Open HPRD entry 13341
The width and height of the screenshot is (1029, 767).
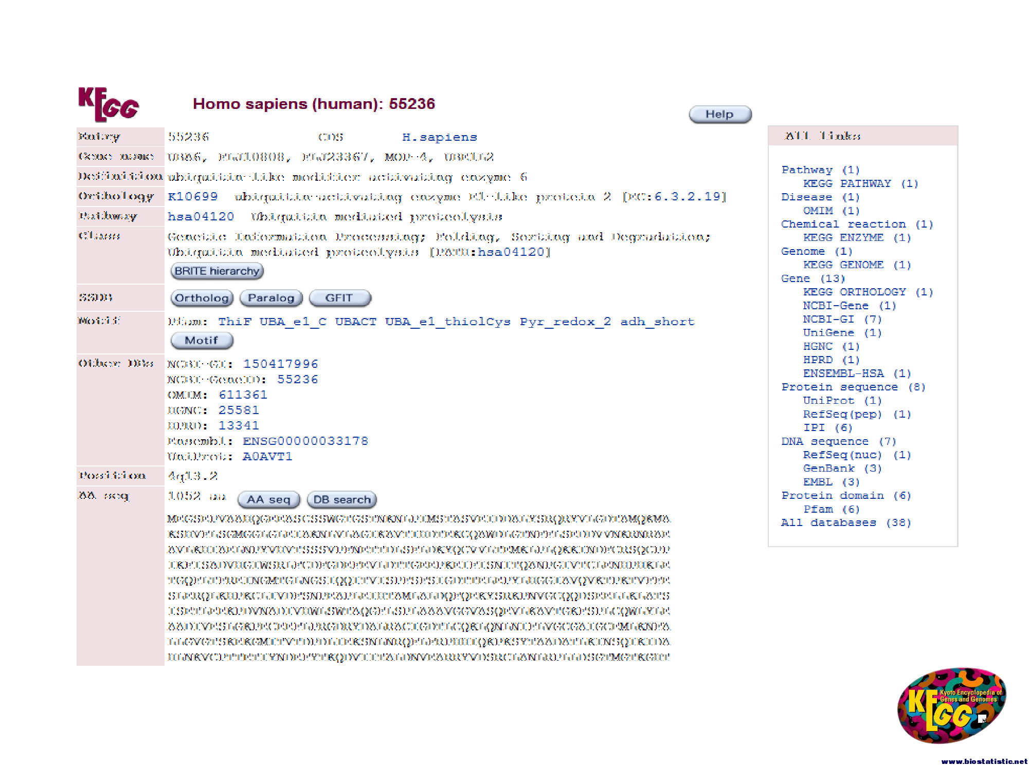tap(239, 426)
